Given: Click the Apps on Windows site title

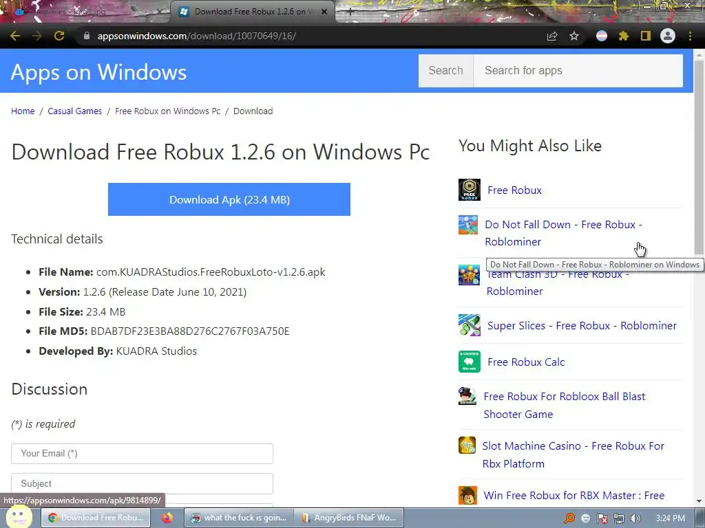Looking at the screenshot, I should coord(98,71).
